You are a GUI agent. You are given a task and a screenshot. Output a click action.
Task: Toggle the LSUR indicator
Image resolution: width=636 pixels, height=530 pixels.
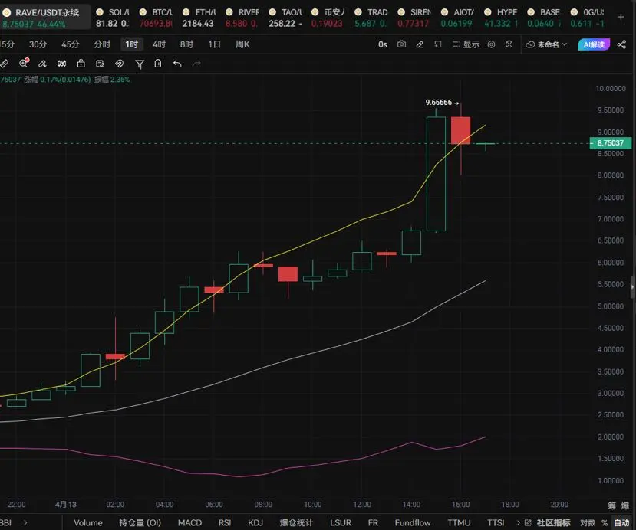tap(341, 522)
